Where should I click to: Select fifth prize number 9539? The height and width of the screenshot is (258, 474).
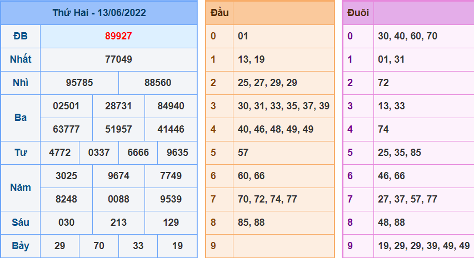click(x=171, y=199)
